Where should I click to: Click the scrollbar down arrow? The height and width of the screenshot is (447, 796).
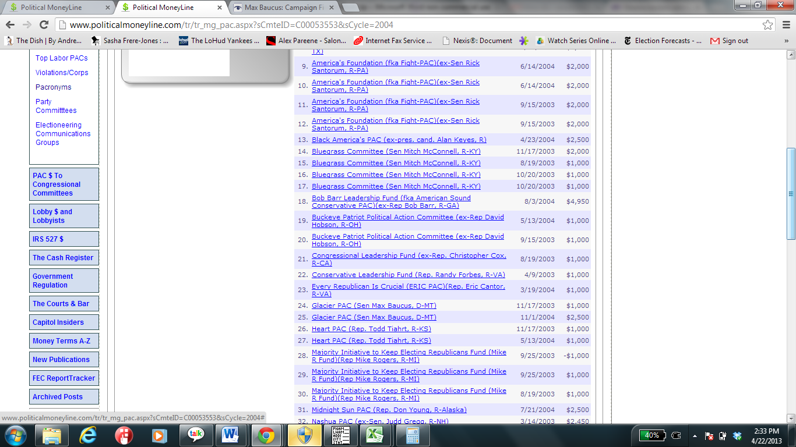click(x=791, y=418)
